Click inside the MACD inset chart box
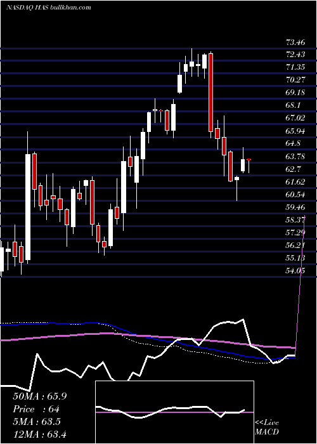This screenshot has height=444, width=317. pos(174,412)
